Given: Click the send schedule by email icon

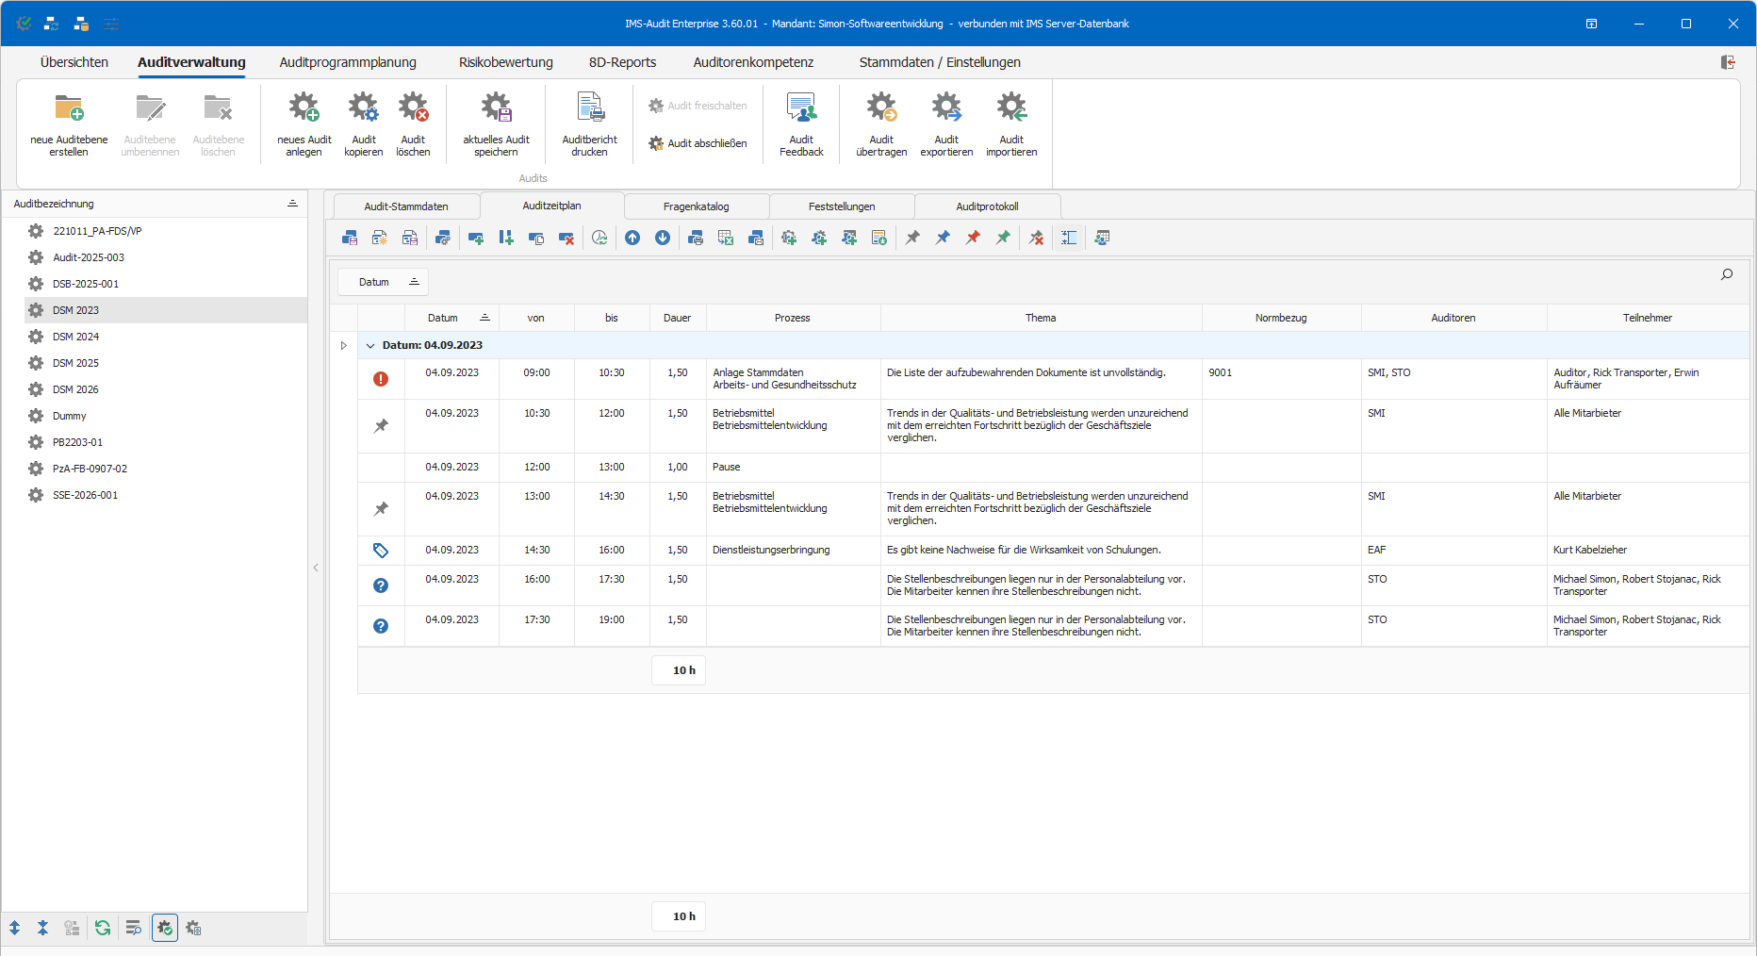Looking at the screenshot, I should point(756,238).
